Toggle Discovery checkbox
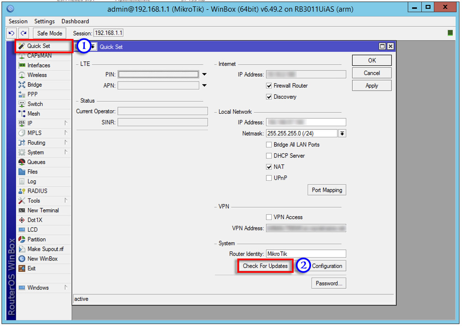 (x=269, y=97)
